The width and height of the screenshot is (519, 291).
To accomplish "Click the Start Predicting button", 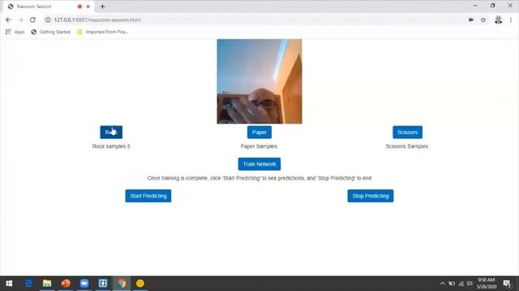I will pyautogui.click(x=148, y=196).
